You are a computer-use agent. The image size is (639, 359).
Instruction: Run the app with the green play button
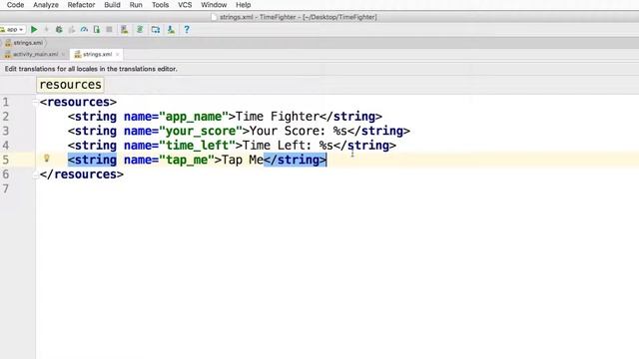click(x=34, y=29)
